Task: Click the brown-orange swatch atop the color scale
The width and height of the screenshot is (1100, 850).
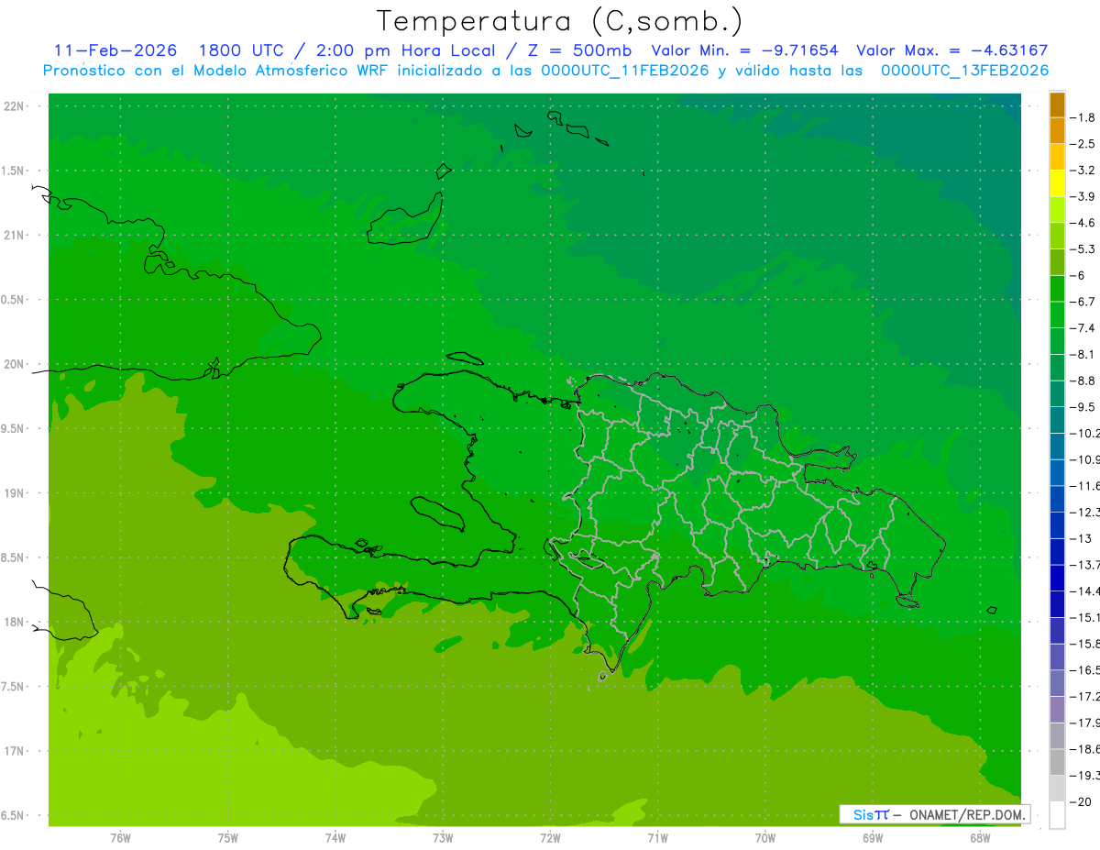Action: 1057,105
